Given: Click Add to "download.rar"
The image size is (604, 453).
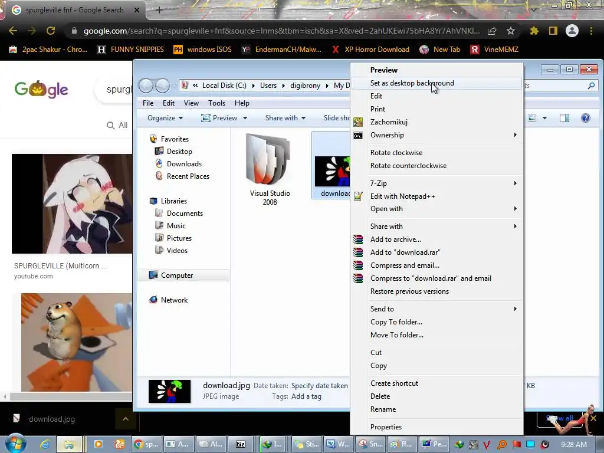Looking at the screenshot, I should coord(437,252).
